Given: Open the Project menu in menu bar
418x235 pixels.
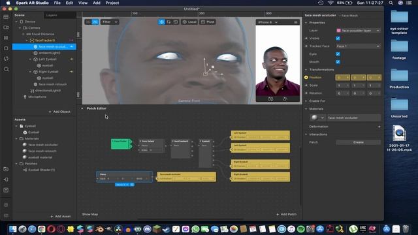Looking at the screenshot, I should 112,3.
